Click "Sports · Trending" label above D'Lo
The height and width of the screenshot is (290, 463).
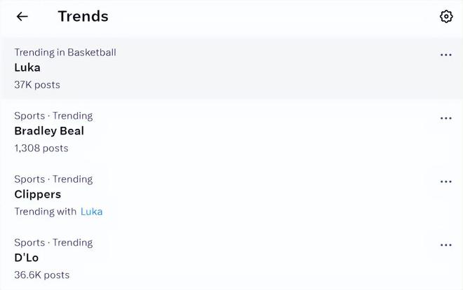coord(53,242)
